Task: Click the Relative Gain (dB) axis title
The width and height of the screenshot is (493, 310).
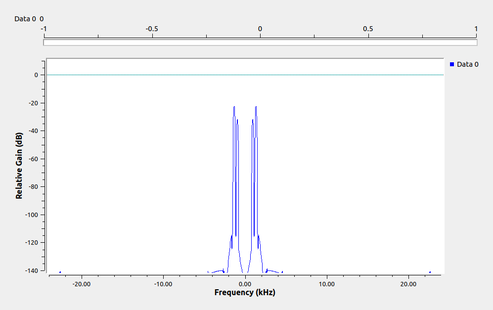Action: click(x=19, y=166)
